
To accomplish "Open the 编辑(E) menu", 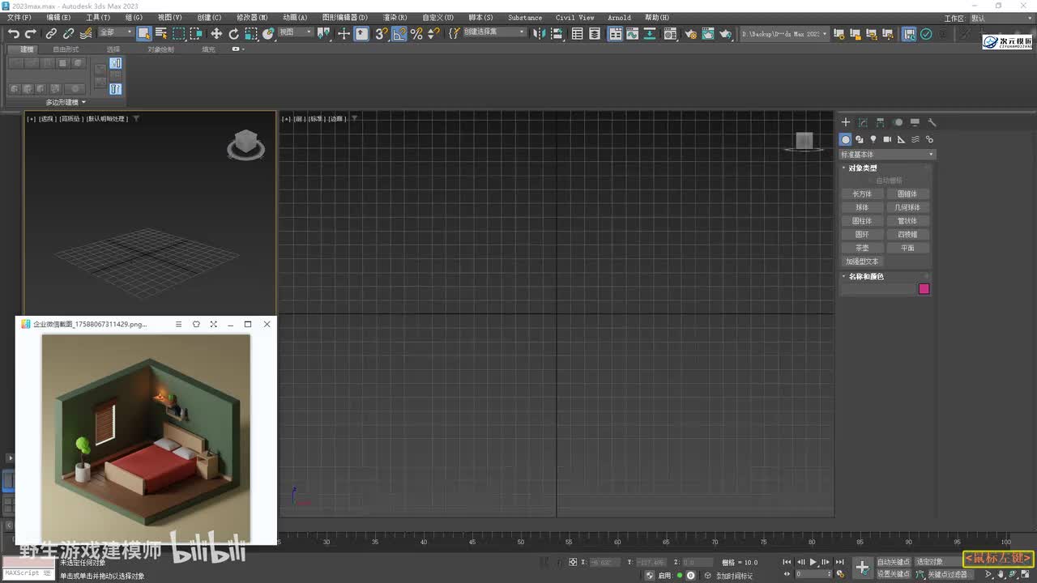I will tap(58, 17).
